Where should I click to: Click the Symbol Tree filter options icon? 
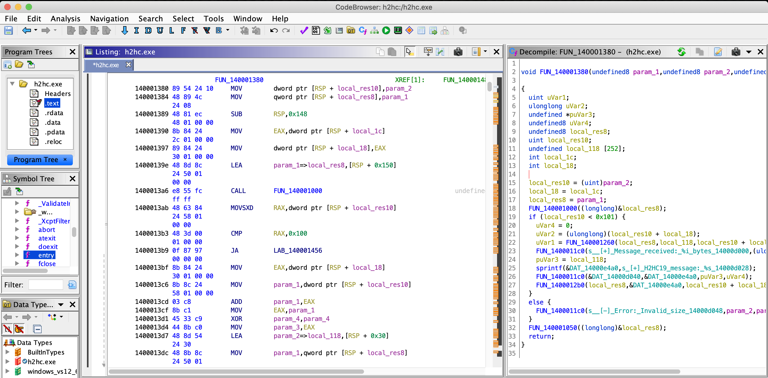72,285
